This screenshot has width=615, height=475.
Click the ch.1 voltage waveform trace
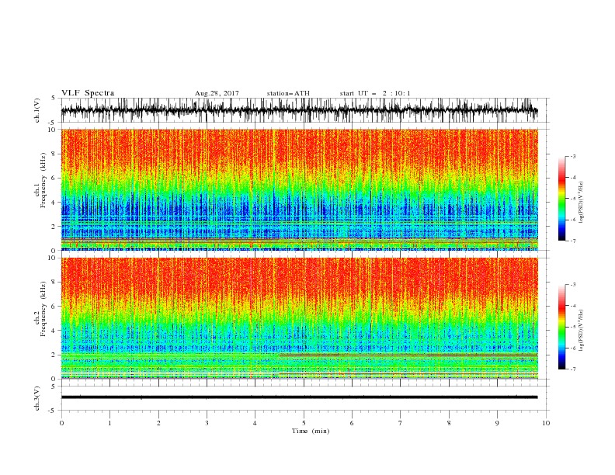[x=299, y=110]
